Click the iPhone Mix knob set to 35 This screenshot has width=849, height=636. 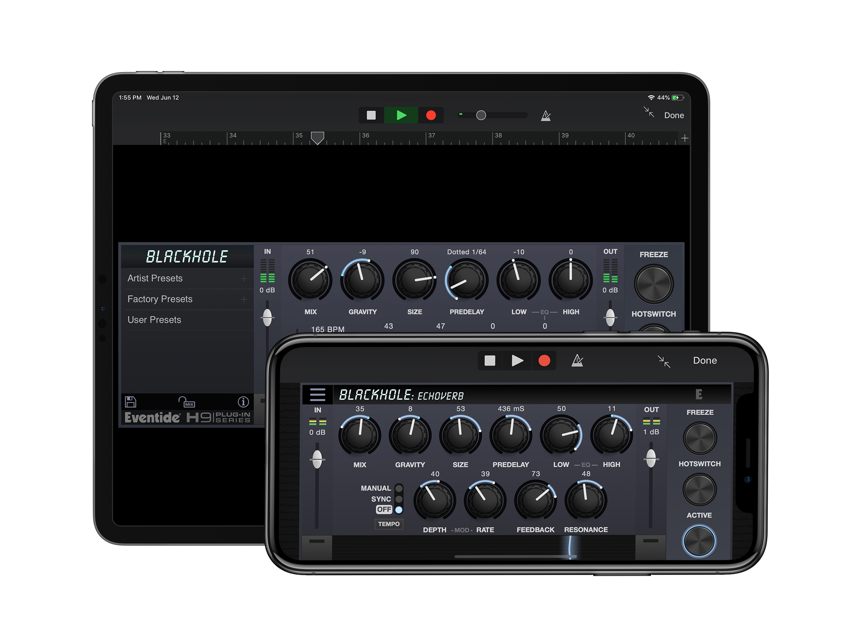coord(360,435)
